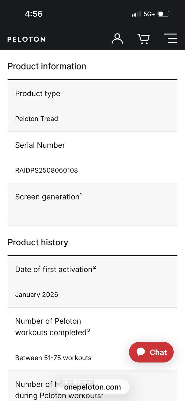
Task: Tap the January 2026 activation value
Action: tap(37, 295)
